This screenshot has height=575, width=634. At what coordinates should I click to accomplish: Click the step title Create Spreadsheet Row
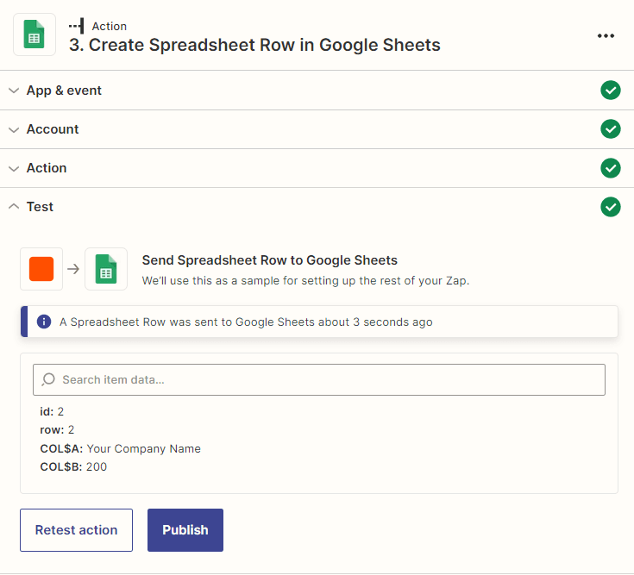tap(254, 46)
